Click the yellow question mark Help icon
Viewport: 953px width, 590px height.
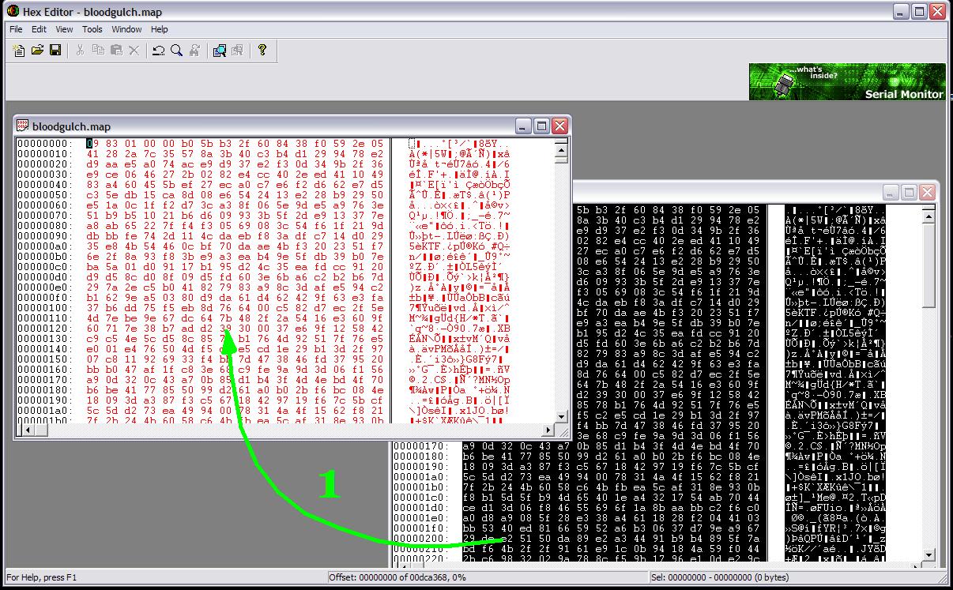point(262,51)
